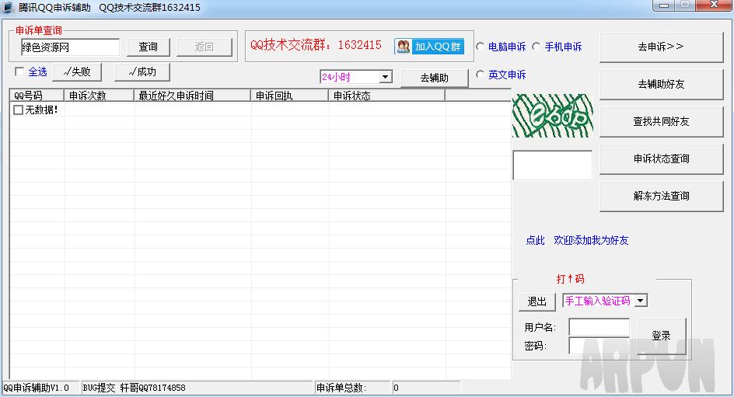Click 欢迎添加我为好友 link
The width and height of the screenshot is (734, 397).
point(591,240)
